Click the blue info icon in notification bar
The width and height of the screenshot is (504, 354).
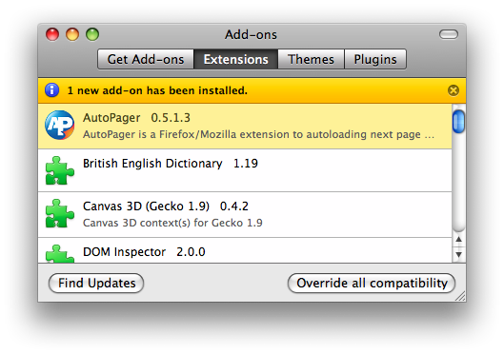point(51,90)
